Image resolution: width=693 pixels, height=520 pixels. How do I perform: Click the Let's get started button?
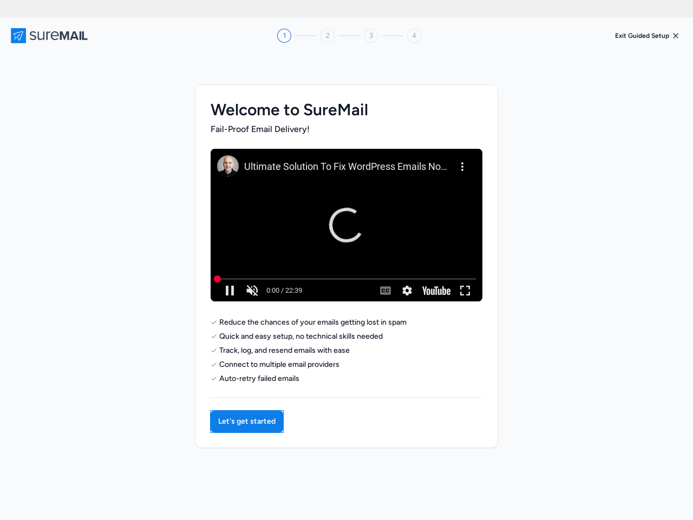[x=247, y=422]
